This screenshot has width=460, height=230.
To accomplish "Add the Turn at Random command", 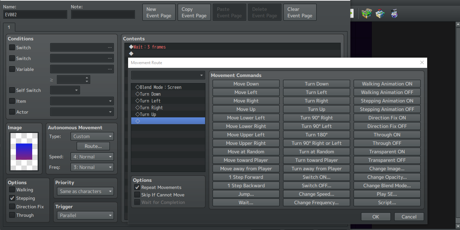I will pyautogui.click(x=317, y=152).
